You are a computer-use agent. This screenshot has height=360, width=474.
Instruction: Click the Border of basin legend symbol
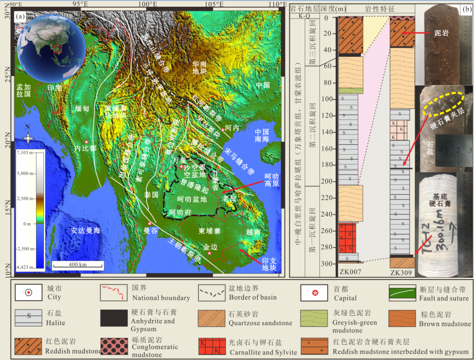point(212,293)
